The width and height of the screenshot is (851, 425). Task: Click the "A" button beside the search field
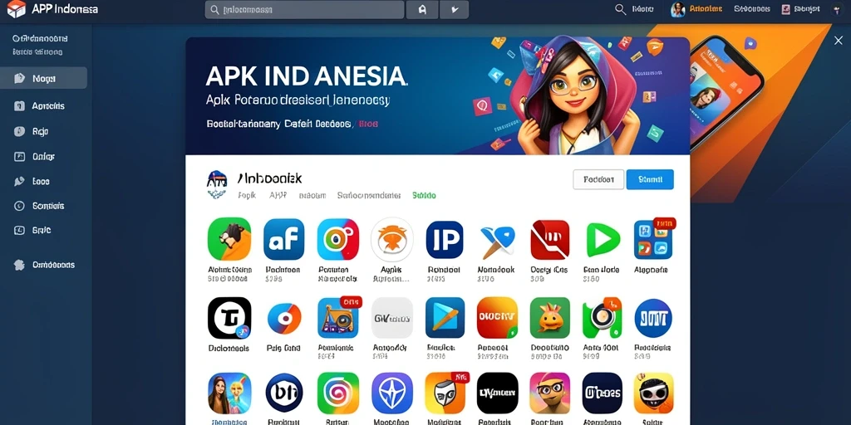422,10
